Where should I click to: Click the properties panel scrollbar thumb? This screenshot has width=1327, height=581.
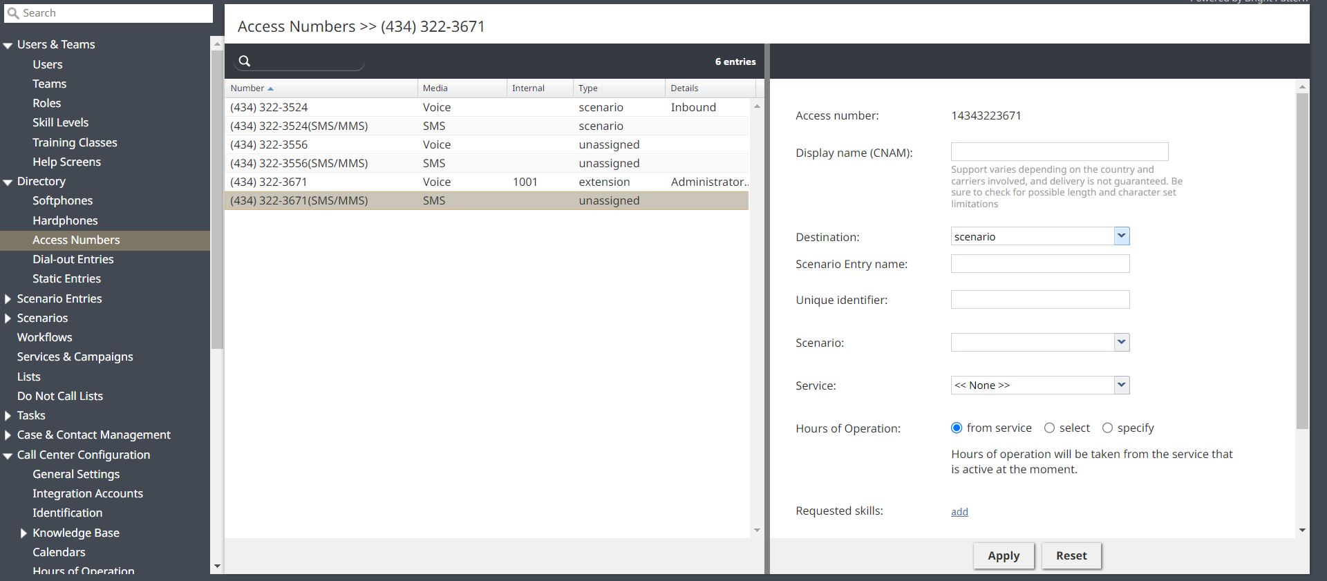click(x=1302, y=261)
